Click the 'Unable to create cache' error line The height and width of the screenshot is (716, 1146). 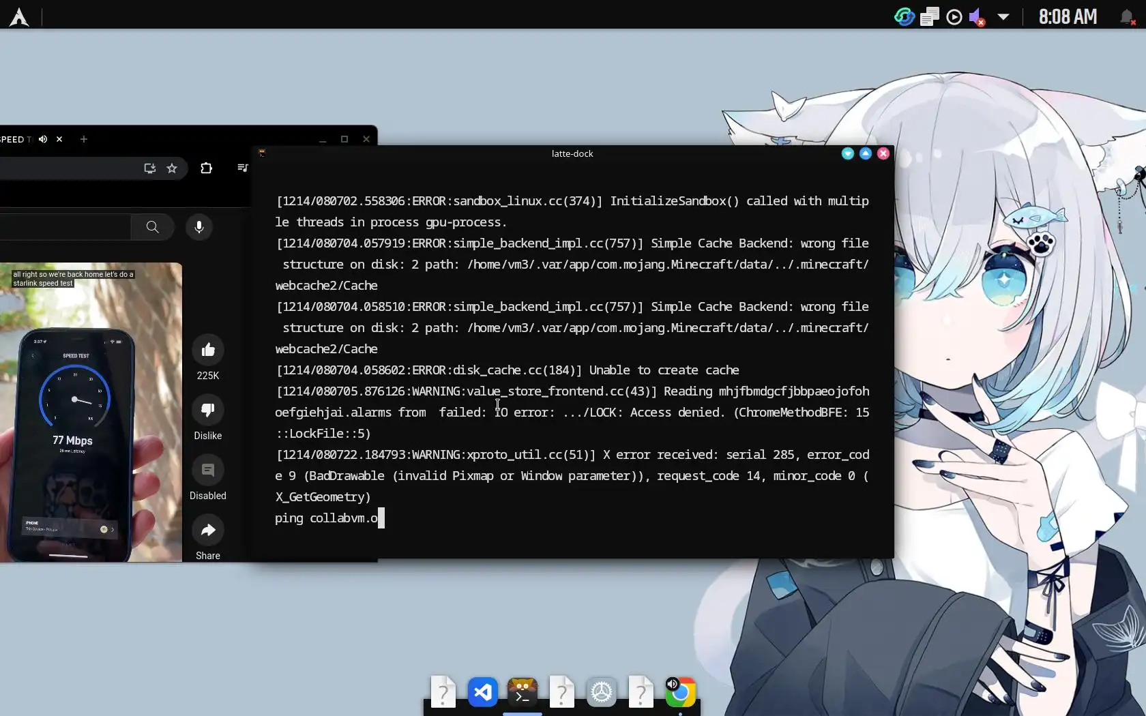pyautogui.click(x=664, y=370)
